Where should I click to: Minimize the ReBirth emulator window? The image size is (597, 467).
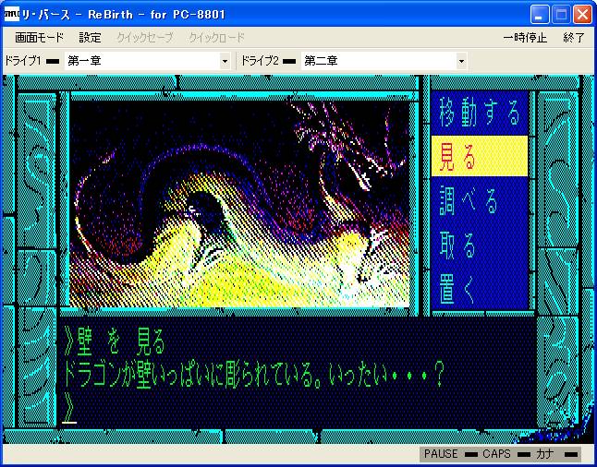(539, 15)
